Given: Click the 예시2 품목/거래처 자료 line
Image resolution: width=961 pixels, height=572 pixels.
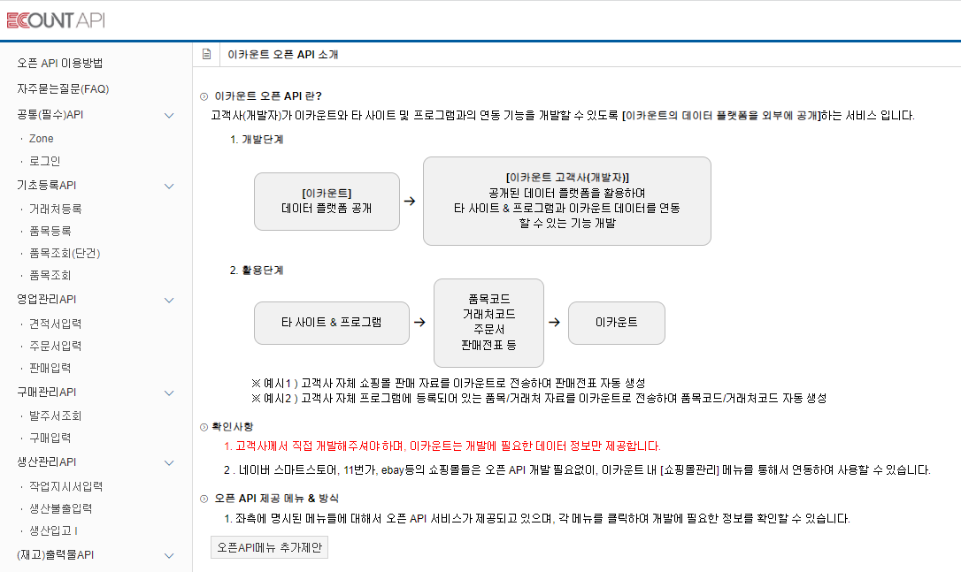Looking at the screenshot, I should [539, 399].
